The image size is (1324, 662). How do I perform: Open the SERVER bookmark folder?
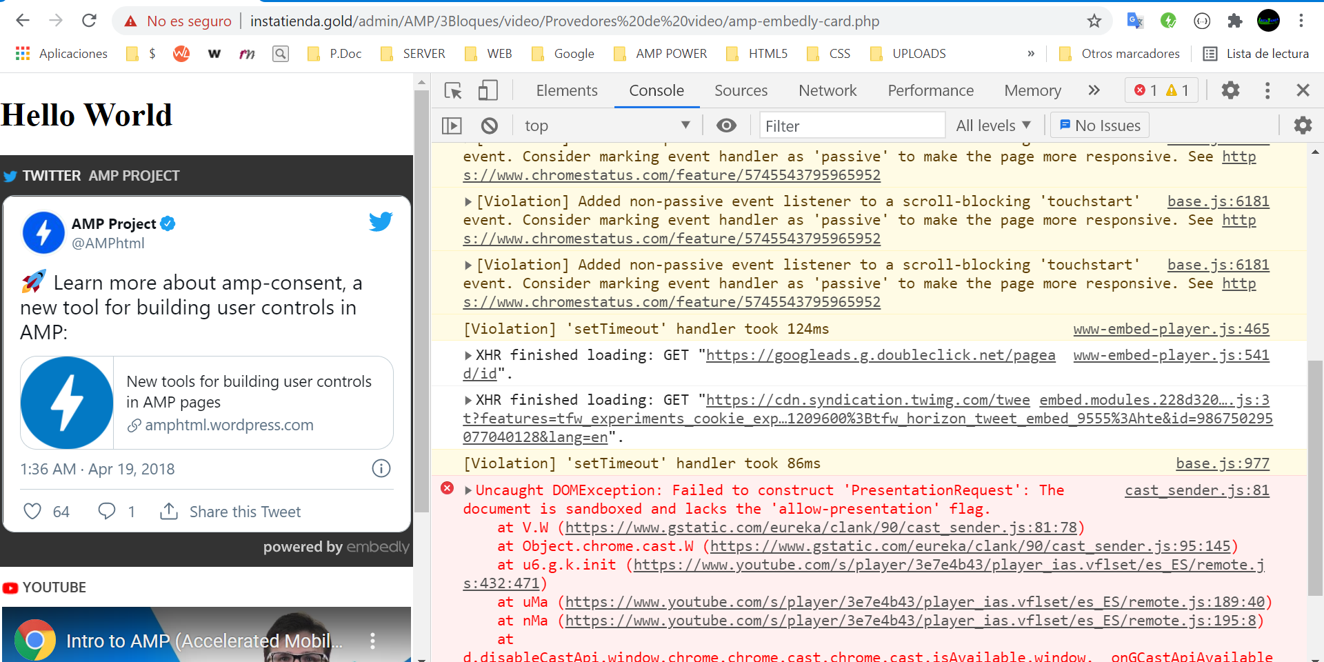(412, 54)
